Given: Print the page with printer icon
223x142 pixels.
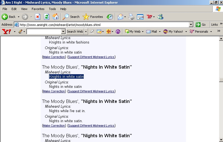Looking at the screenshot, I should (131, 17).
